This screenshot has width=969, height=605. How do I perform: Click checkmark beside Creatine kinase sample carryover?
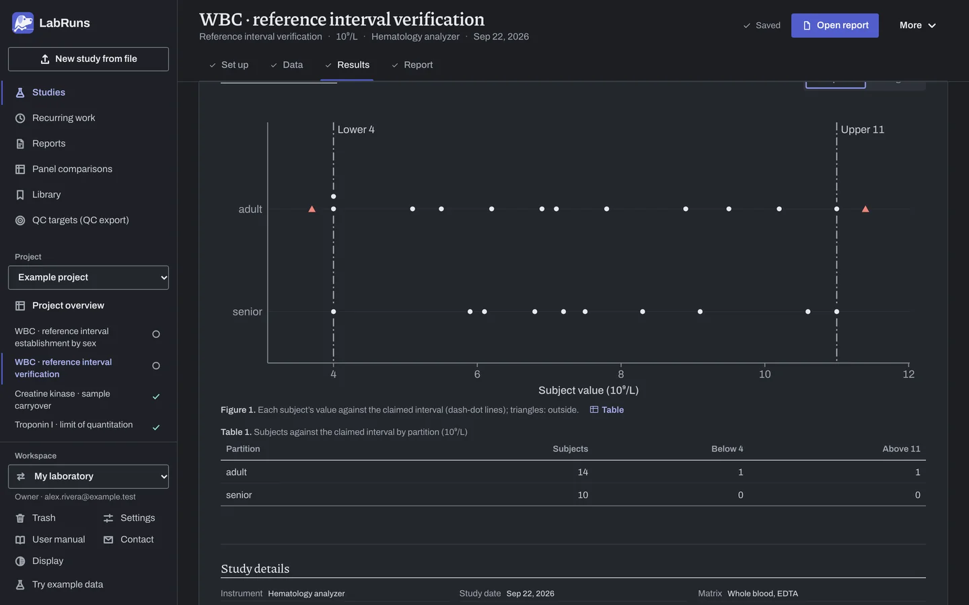tap(156, 397)
